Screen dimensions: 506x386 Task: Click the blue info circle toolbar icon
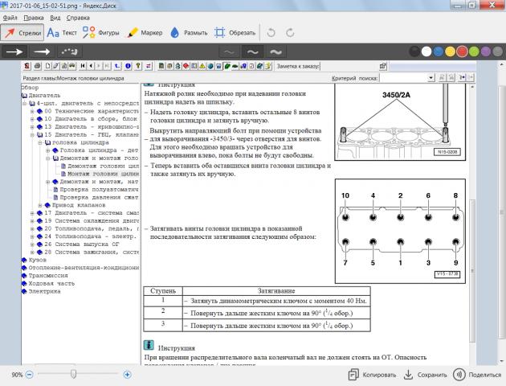[x=129, y=66]
